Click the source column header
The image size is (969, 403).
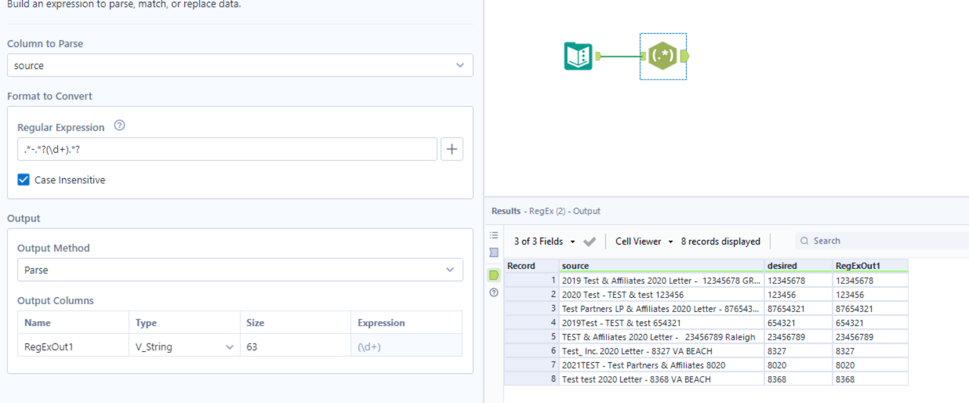(662, 266)
